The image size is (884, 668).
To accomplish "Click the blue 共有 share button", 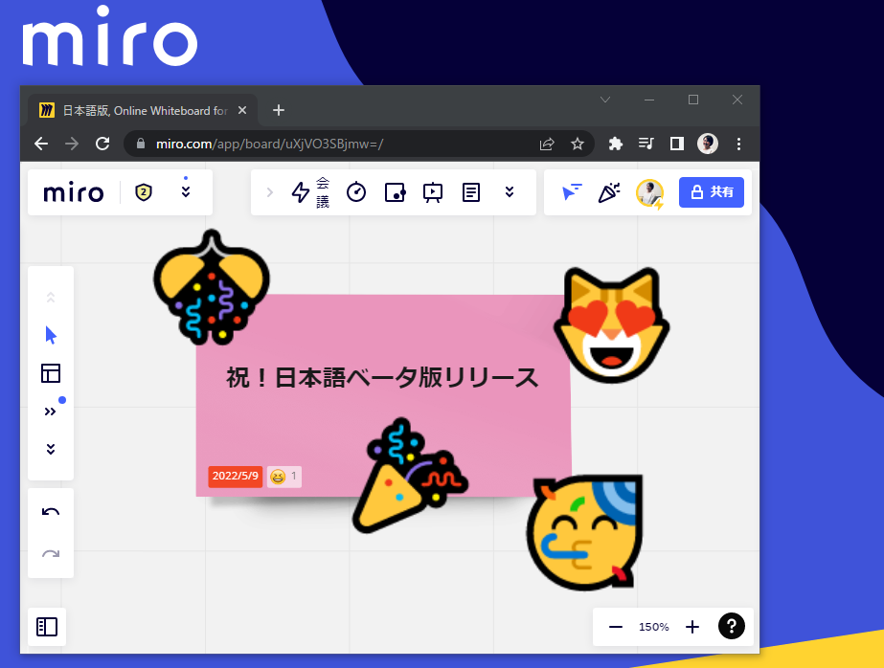I will pyautogui.click(x=712, y=192).
